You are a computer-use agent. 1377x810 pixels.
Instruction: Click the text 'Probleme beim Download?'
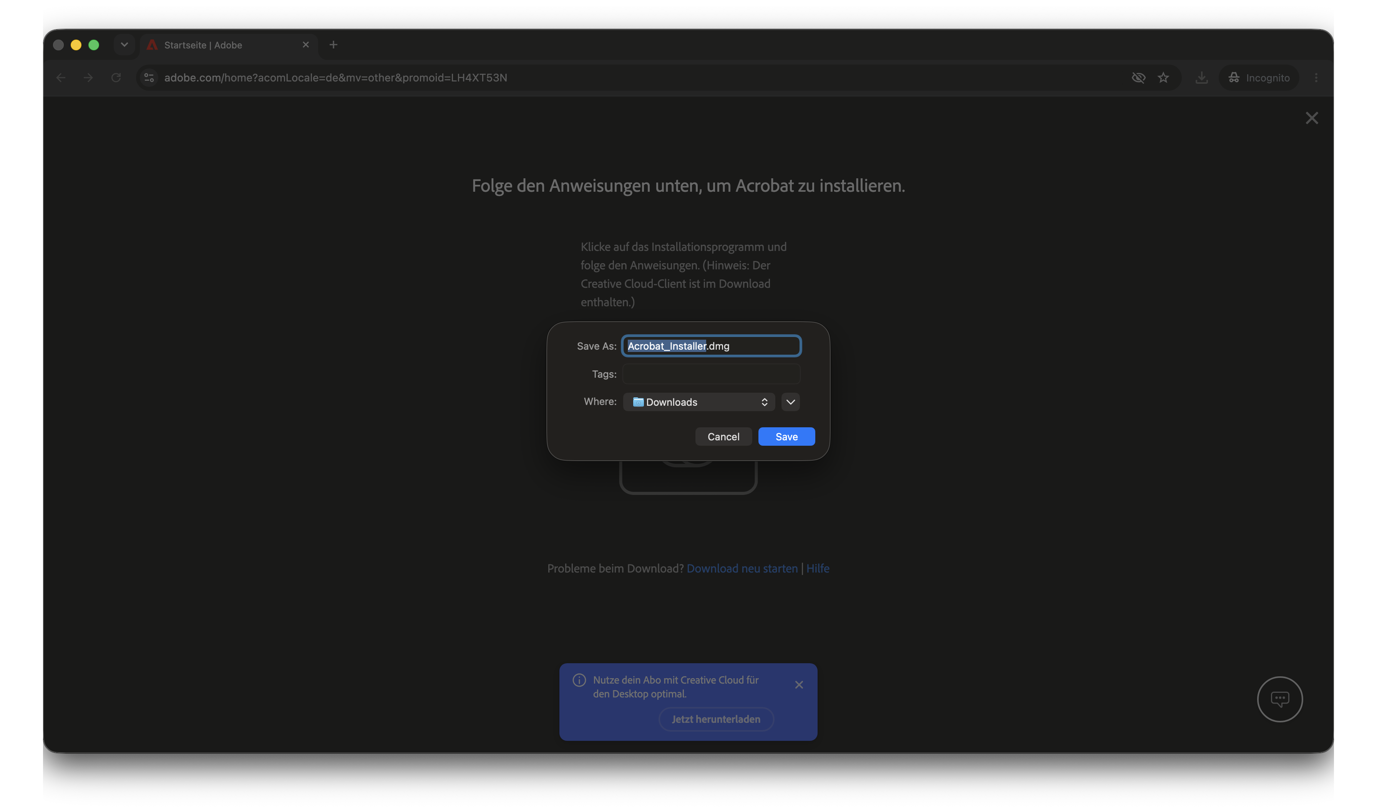point(615,568)
